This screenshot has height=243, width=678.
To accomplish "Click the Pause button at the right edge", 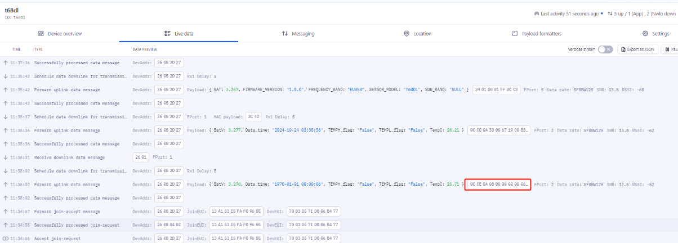I will (670, 49).
